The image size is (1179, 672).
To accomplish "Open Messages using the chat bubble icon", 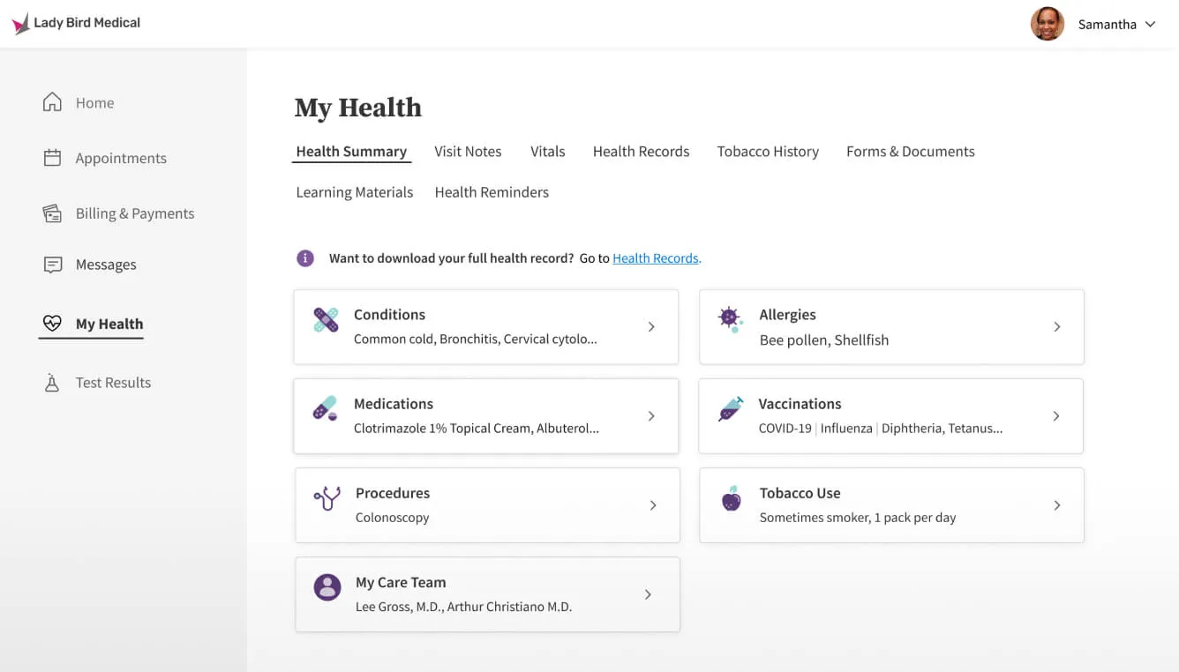I will coord(53,264).
